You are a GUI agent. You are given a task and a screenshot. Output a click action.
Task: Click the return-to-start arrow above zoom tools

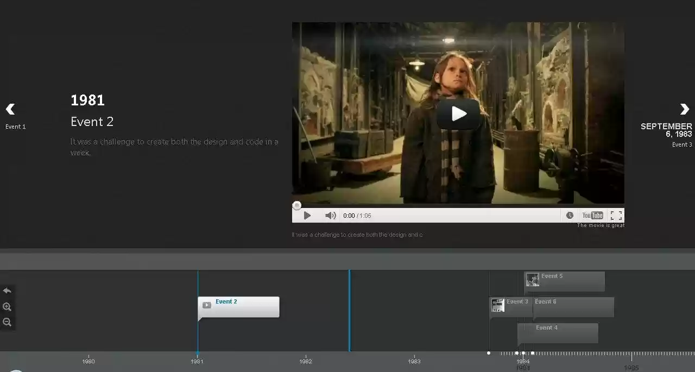[7, 291]
